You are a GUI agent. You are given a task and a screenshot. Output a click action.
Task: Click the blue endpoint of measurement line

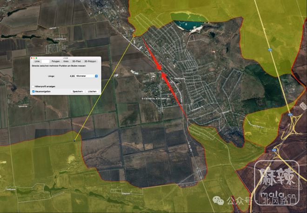tap(74, 140)
